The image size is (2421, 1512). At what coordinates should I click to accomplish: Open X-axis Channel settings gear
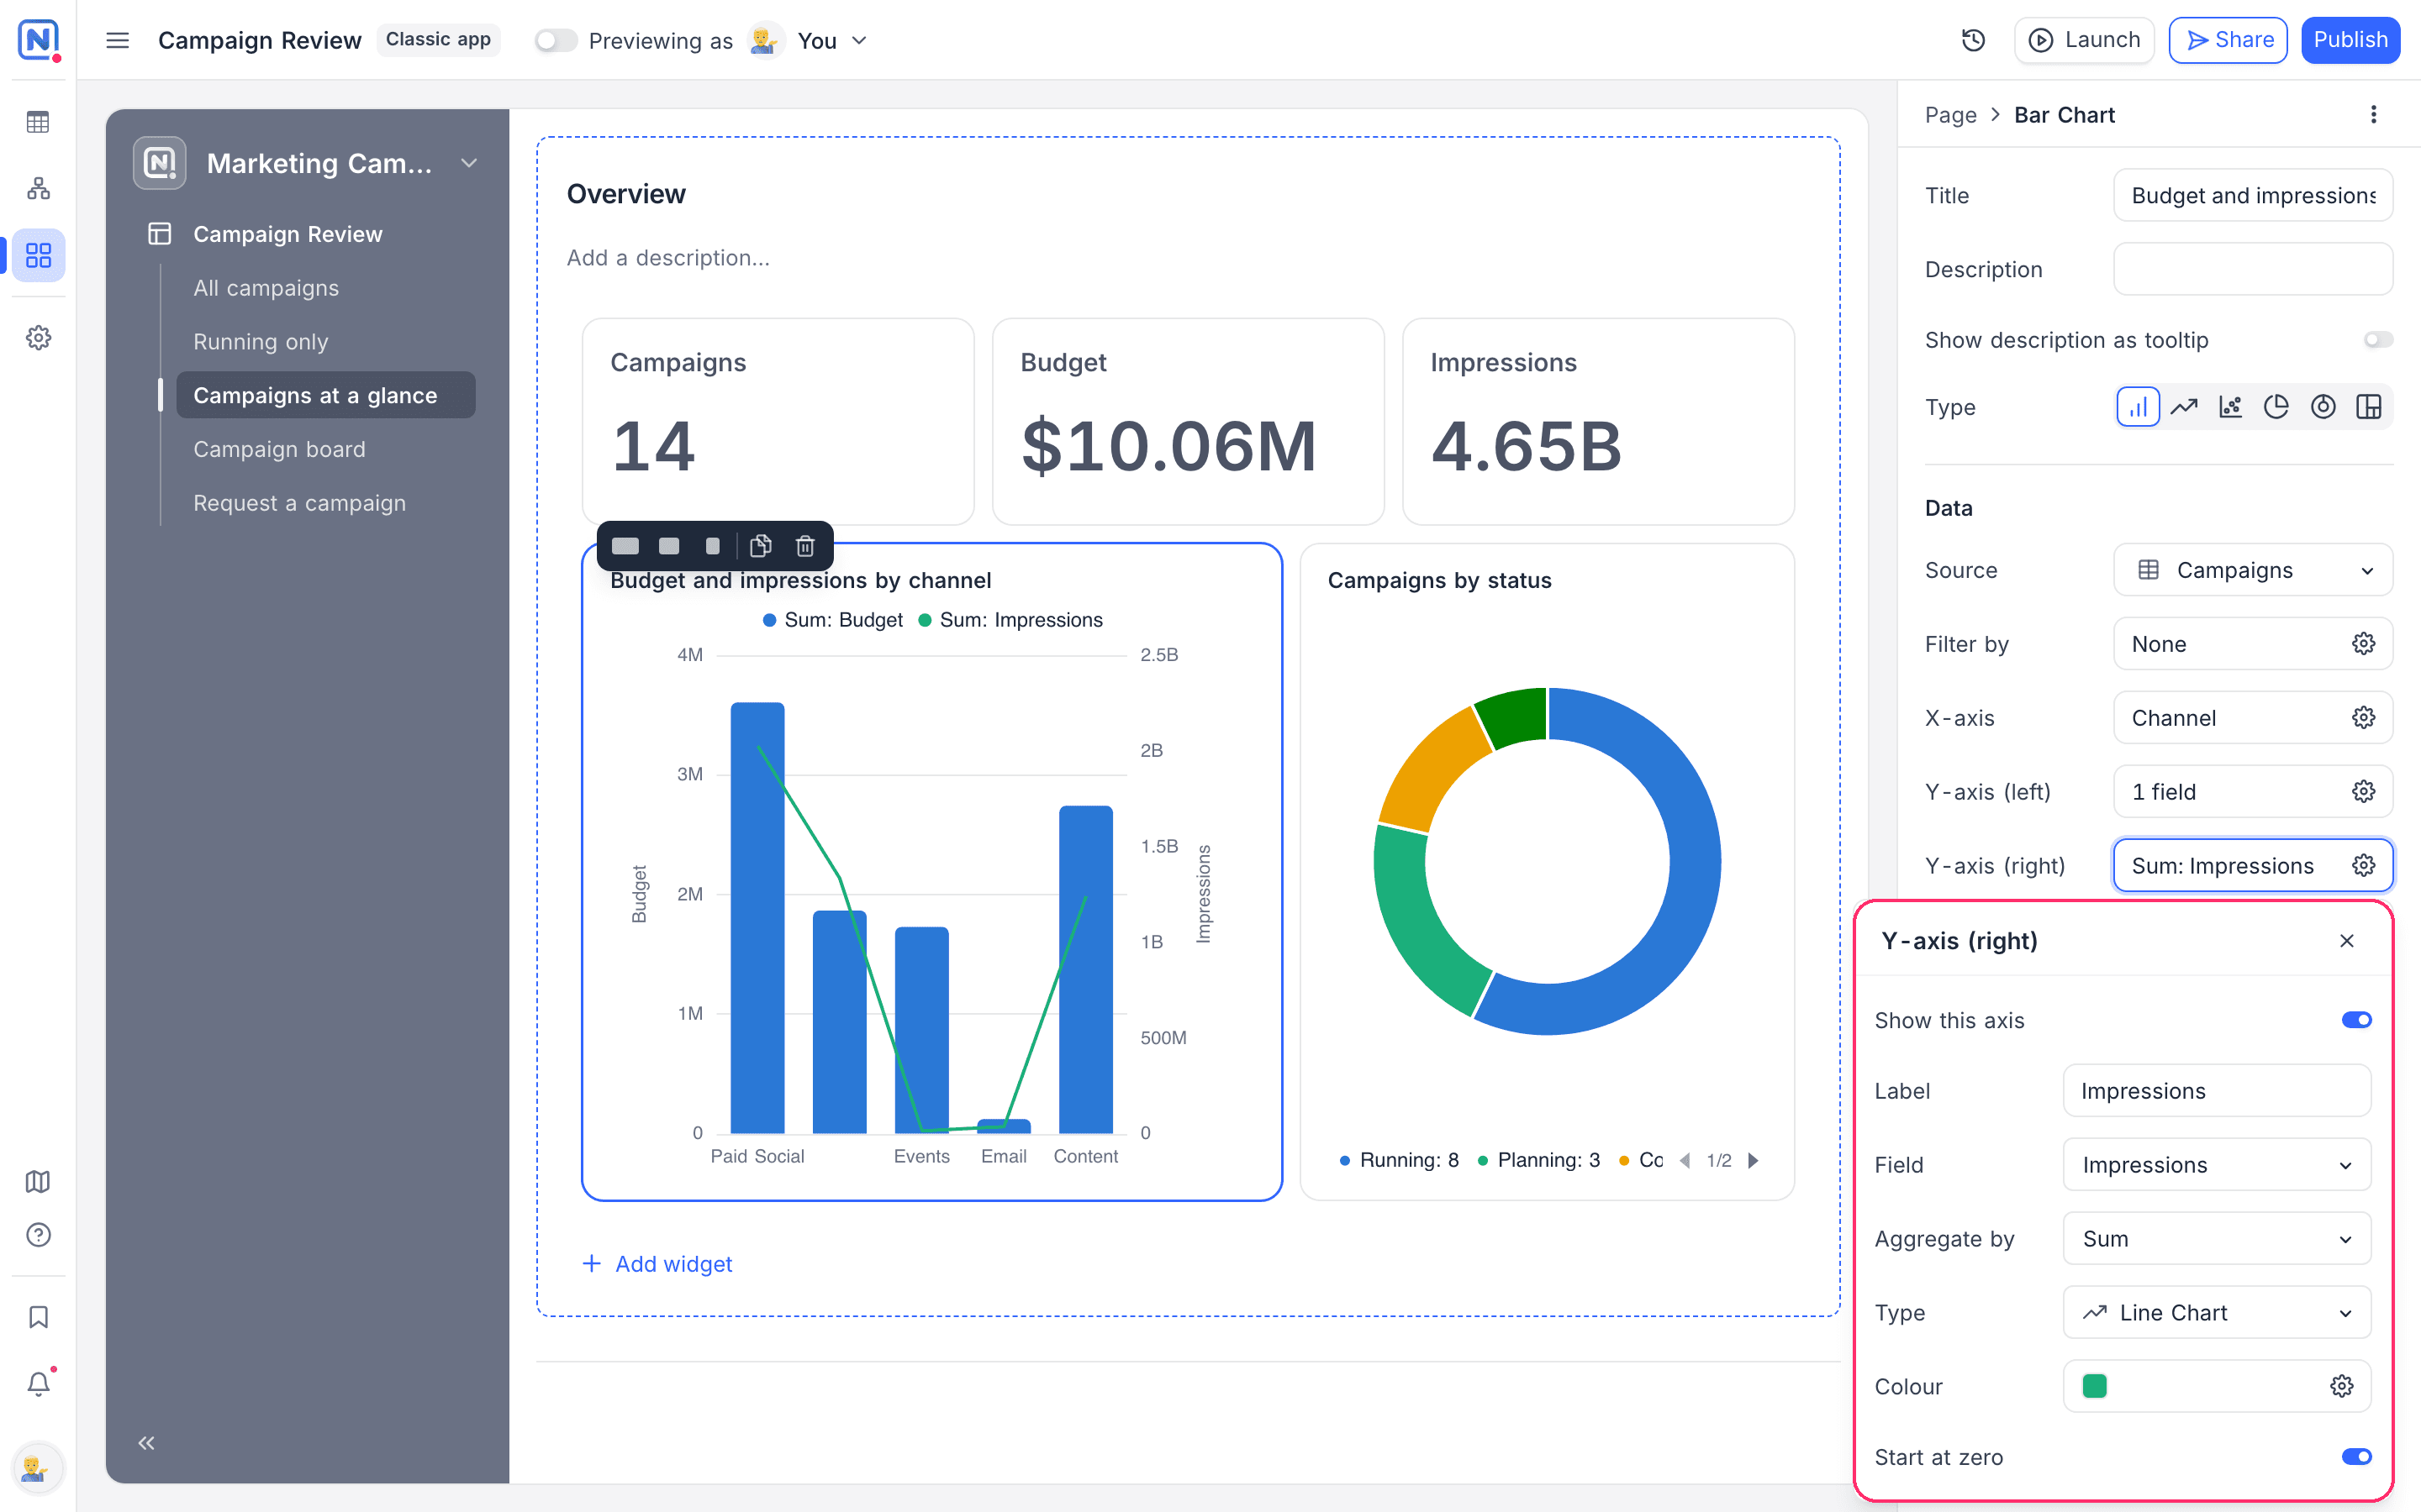(2363, 718)
